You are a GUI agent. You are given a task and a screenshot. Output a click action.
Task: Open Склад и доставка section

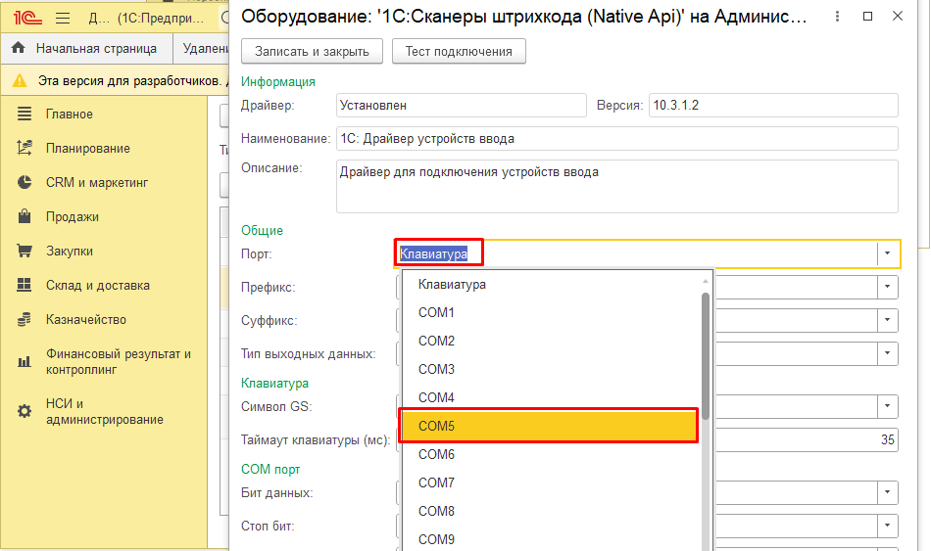point(97,286)
